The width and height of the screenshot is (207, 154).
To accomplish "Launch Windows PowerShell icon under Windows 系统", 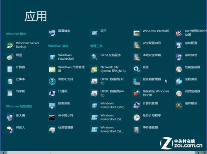I will tap(52, 57).
